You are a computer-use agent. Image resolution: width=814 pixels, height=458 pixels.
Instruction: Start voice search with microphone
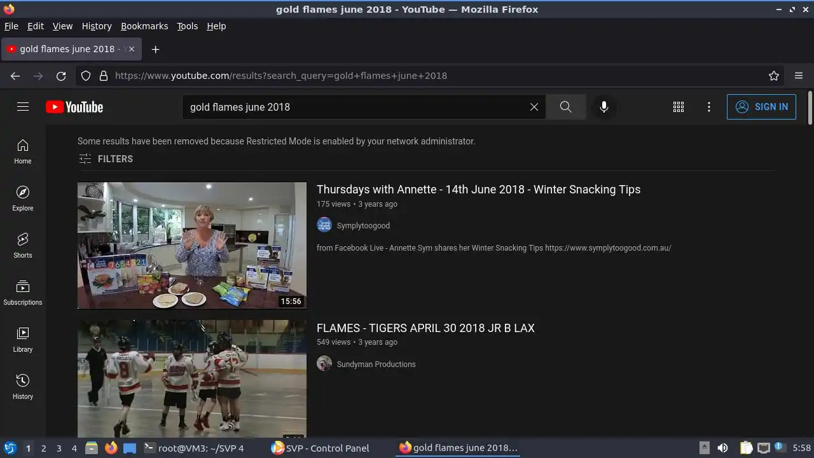604,107
